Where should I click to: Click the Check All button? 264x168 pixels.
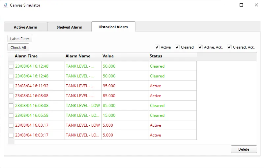point(18,48)
